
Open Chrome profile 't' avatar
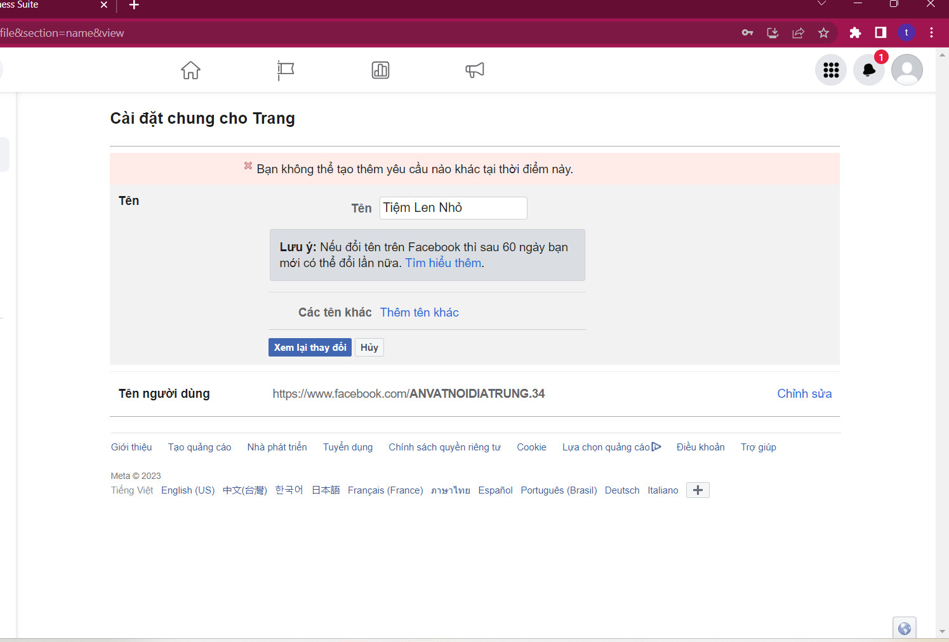pos(906,32)
